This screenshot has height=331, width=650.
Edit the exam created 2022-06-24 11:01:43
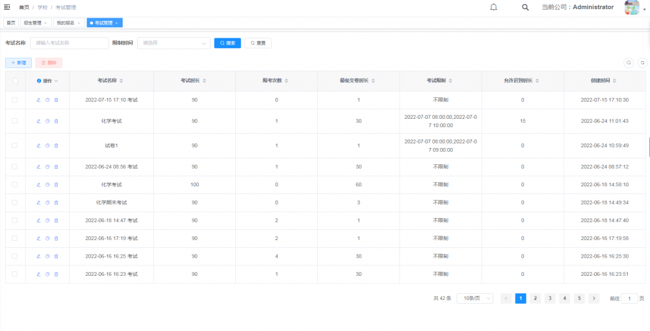coord(38,121)
